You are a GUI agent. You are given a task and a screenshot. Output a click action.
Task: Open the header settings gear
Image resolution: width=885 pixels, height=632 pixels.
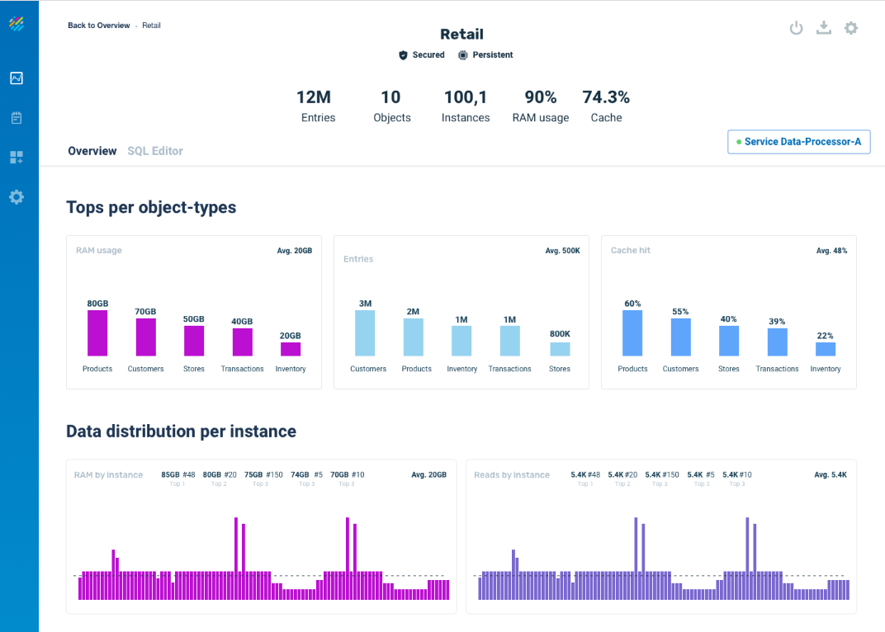pos(851,28)
